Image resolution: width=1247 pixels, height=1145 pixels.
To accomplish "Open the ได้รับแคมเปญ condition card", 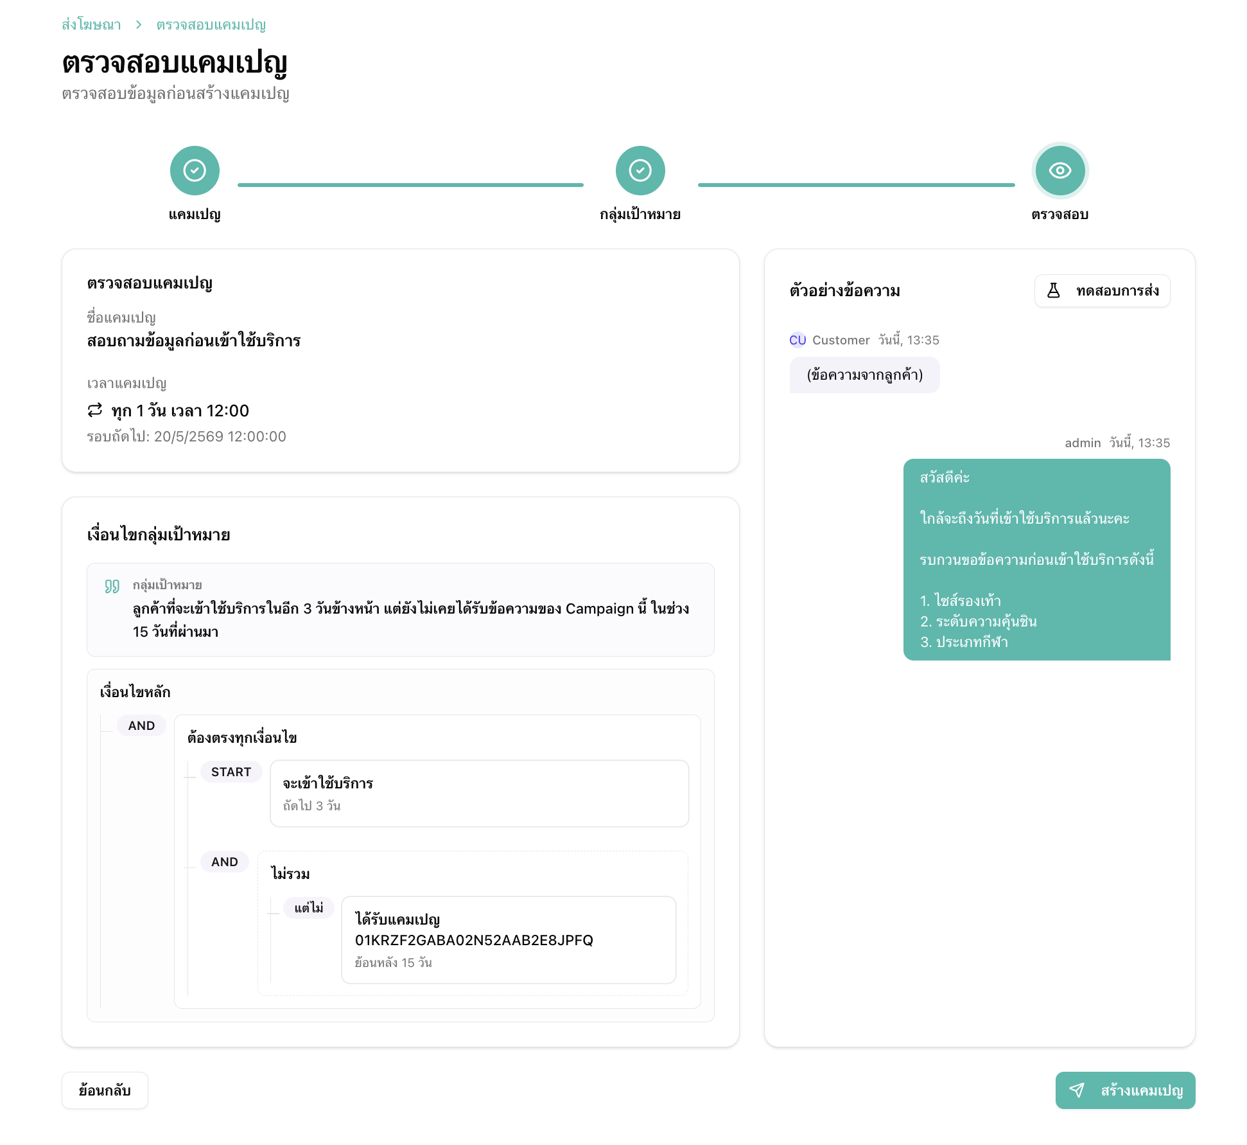I will 509,940.
